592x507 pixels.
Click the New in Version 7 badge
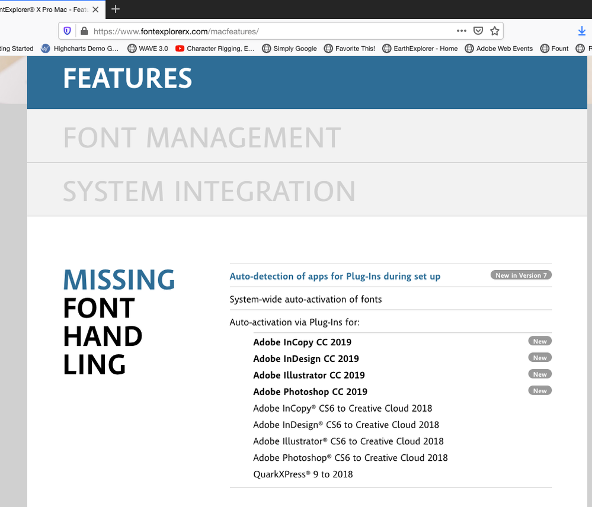(x=521, y=275)
